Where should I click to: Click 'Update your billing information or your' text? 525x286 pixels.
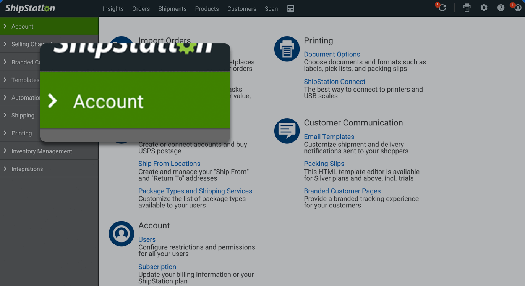point(196,275)
